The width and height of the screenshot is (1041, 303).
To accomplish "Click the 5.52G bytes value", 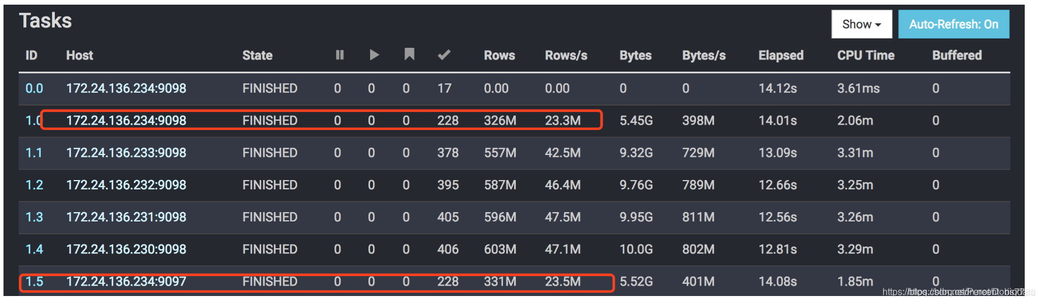I will 636,281.
